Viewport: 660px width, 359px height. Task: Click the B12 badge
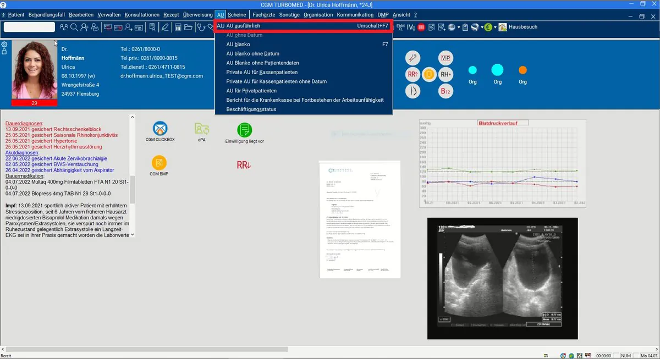[446, 91]
